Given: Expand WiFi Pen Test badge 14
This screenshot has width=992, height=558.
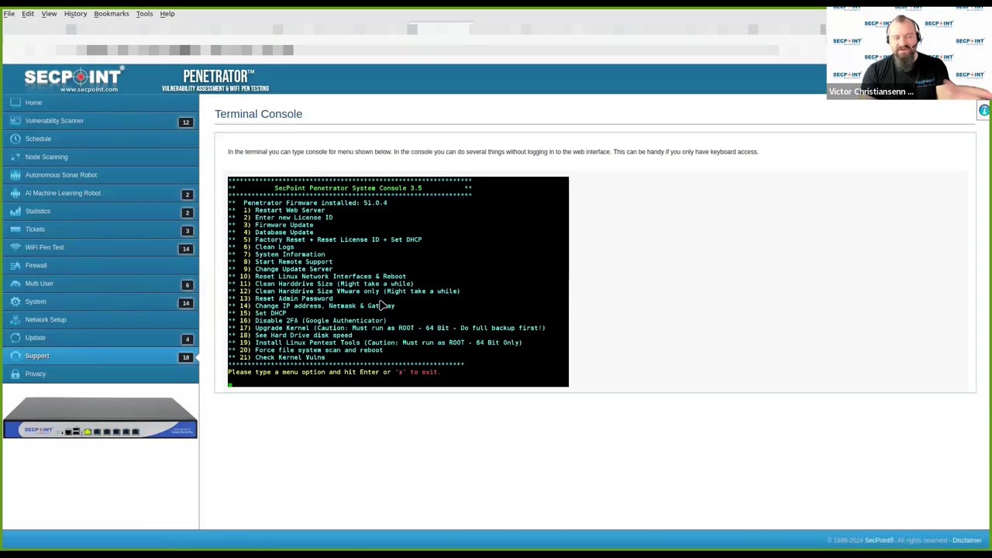Looking at the screenshot, I should click(x=185, y=248).
